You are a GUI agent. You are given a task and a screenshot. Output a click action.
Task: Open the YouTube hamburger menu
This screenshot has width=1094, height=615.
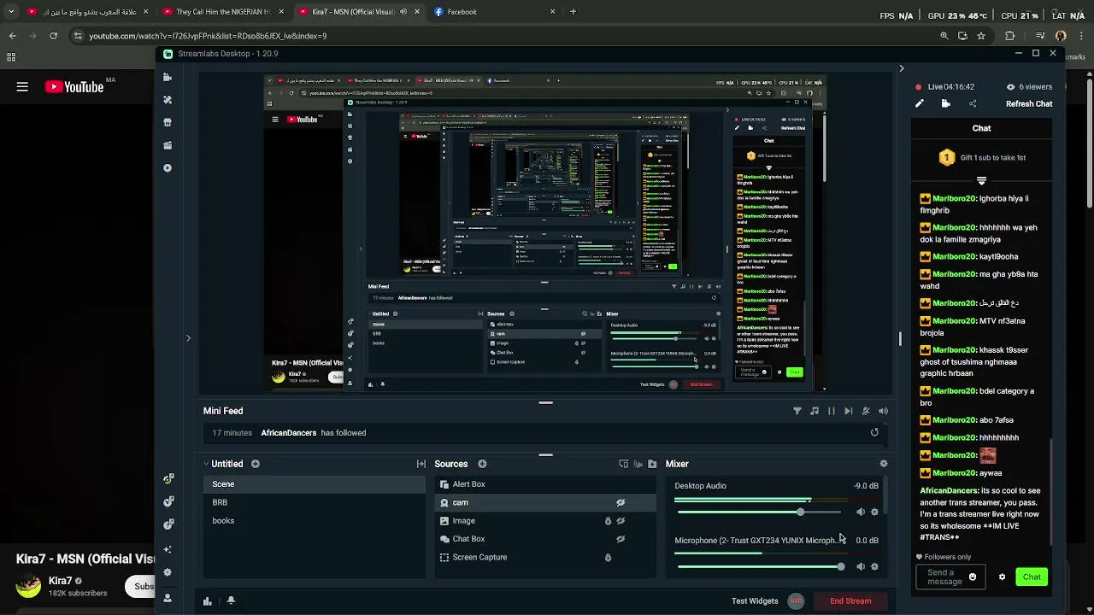(22, 86)
